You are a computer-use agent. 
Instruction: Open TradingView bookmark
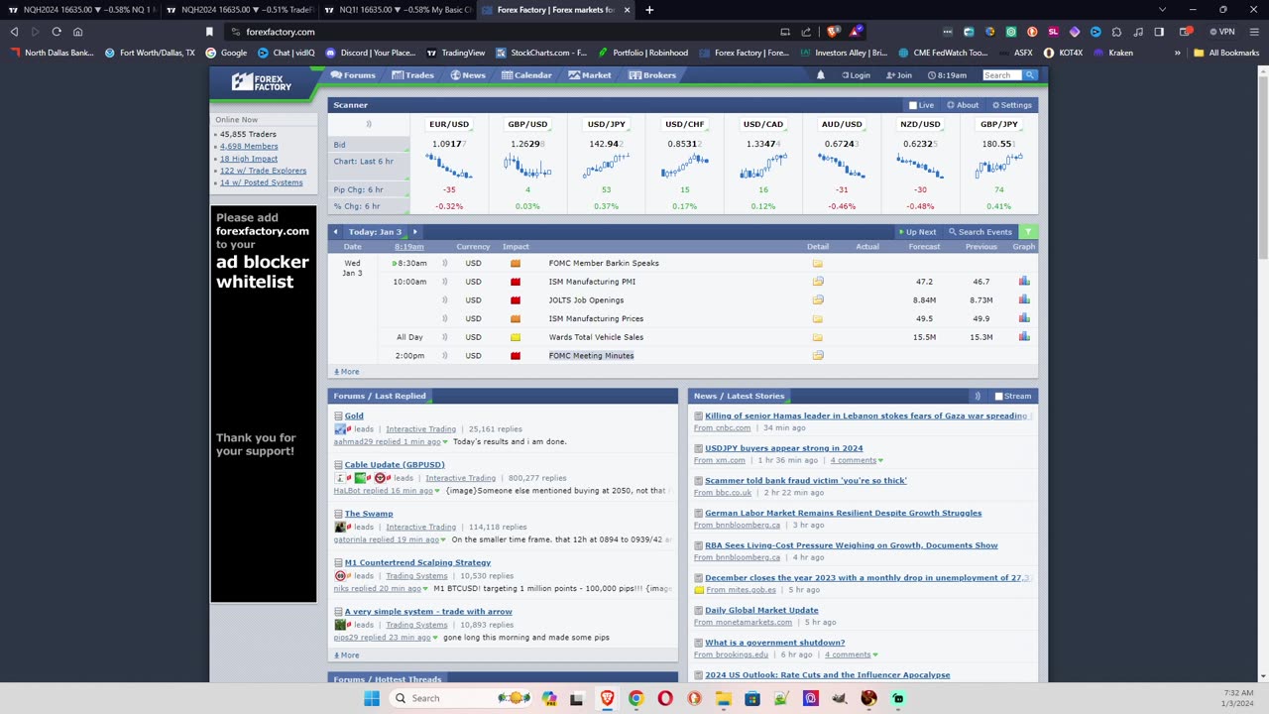point(456,53)
